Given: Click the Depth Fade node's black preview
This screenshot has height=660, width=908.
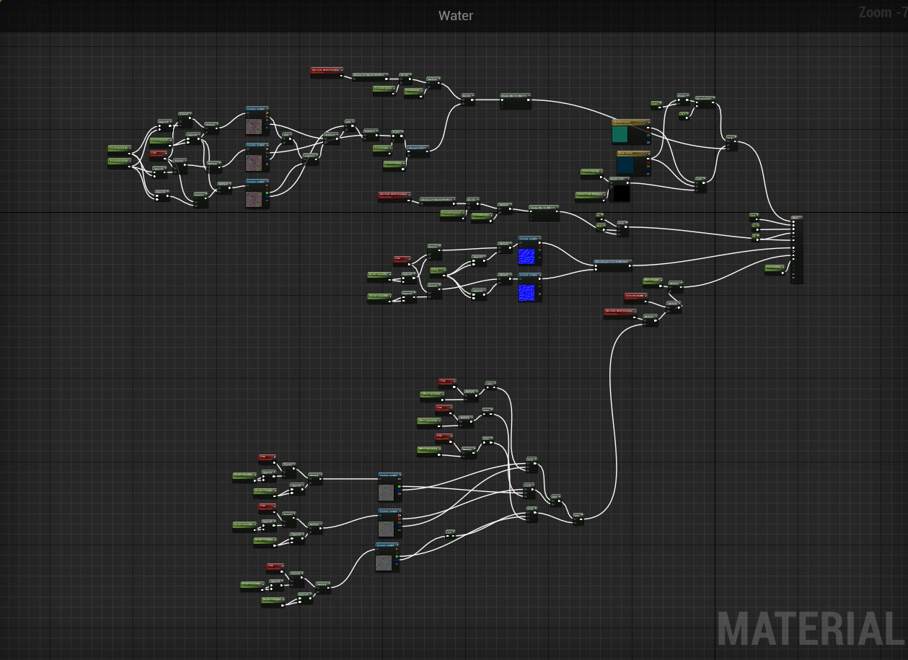Looking at the screenshot, I should 620,193.
